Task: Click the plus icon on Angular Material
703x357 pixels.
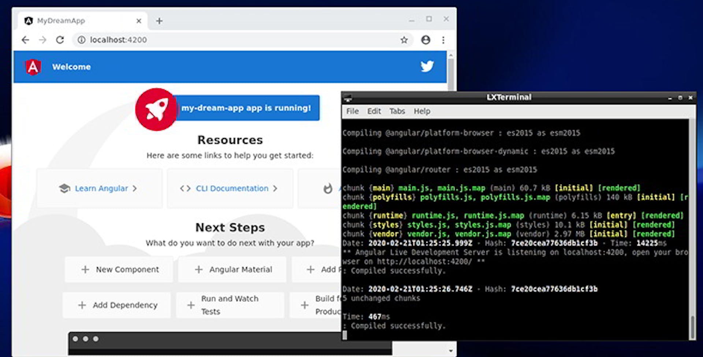Action: (198, 269)
